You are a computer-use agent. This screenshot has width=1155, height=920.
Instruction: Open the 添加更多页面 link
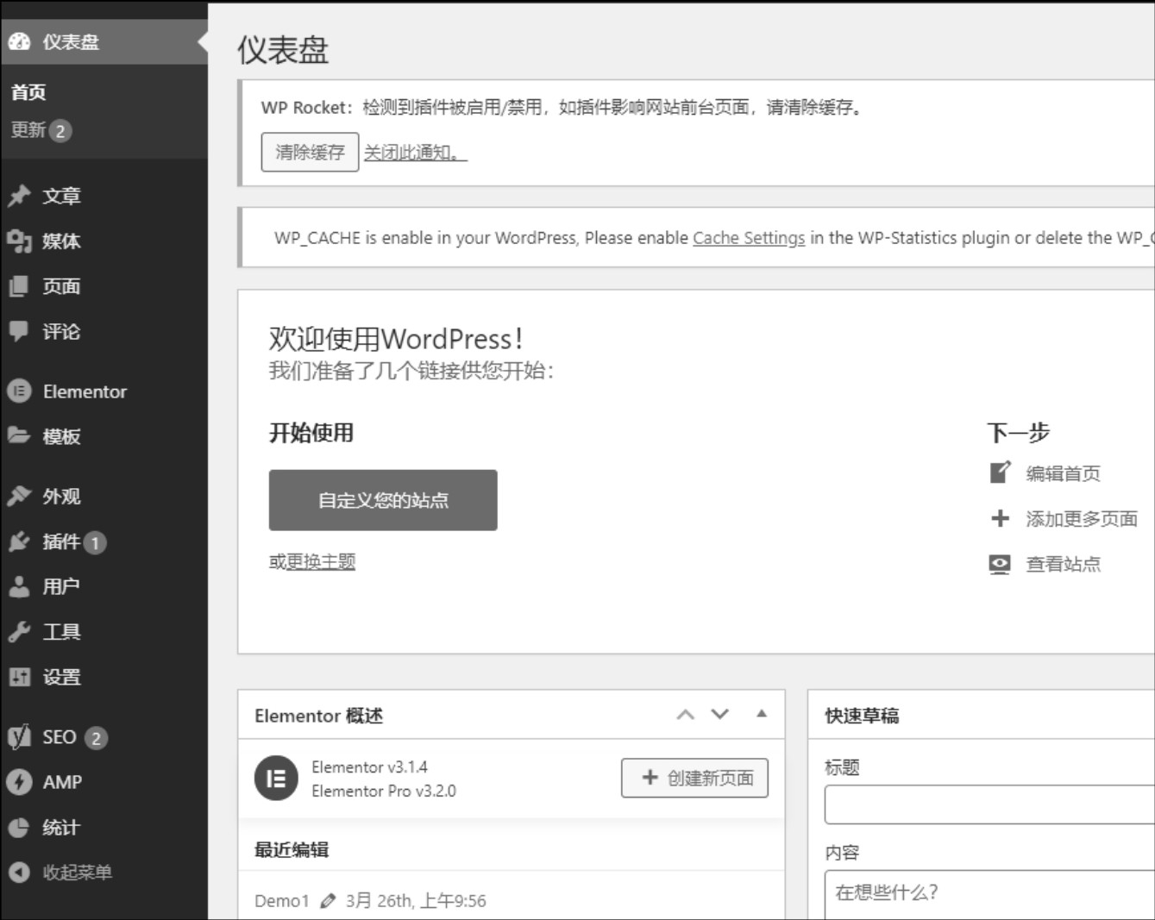click(x=1082, y=519)
